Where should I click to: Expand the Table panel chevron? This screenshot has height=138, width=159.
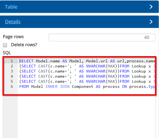151,7
